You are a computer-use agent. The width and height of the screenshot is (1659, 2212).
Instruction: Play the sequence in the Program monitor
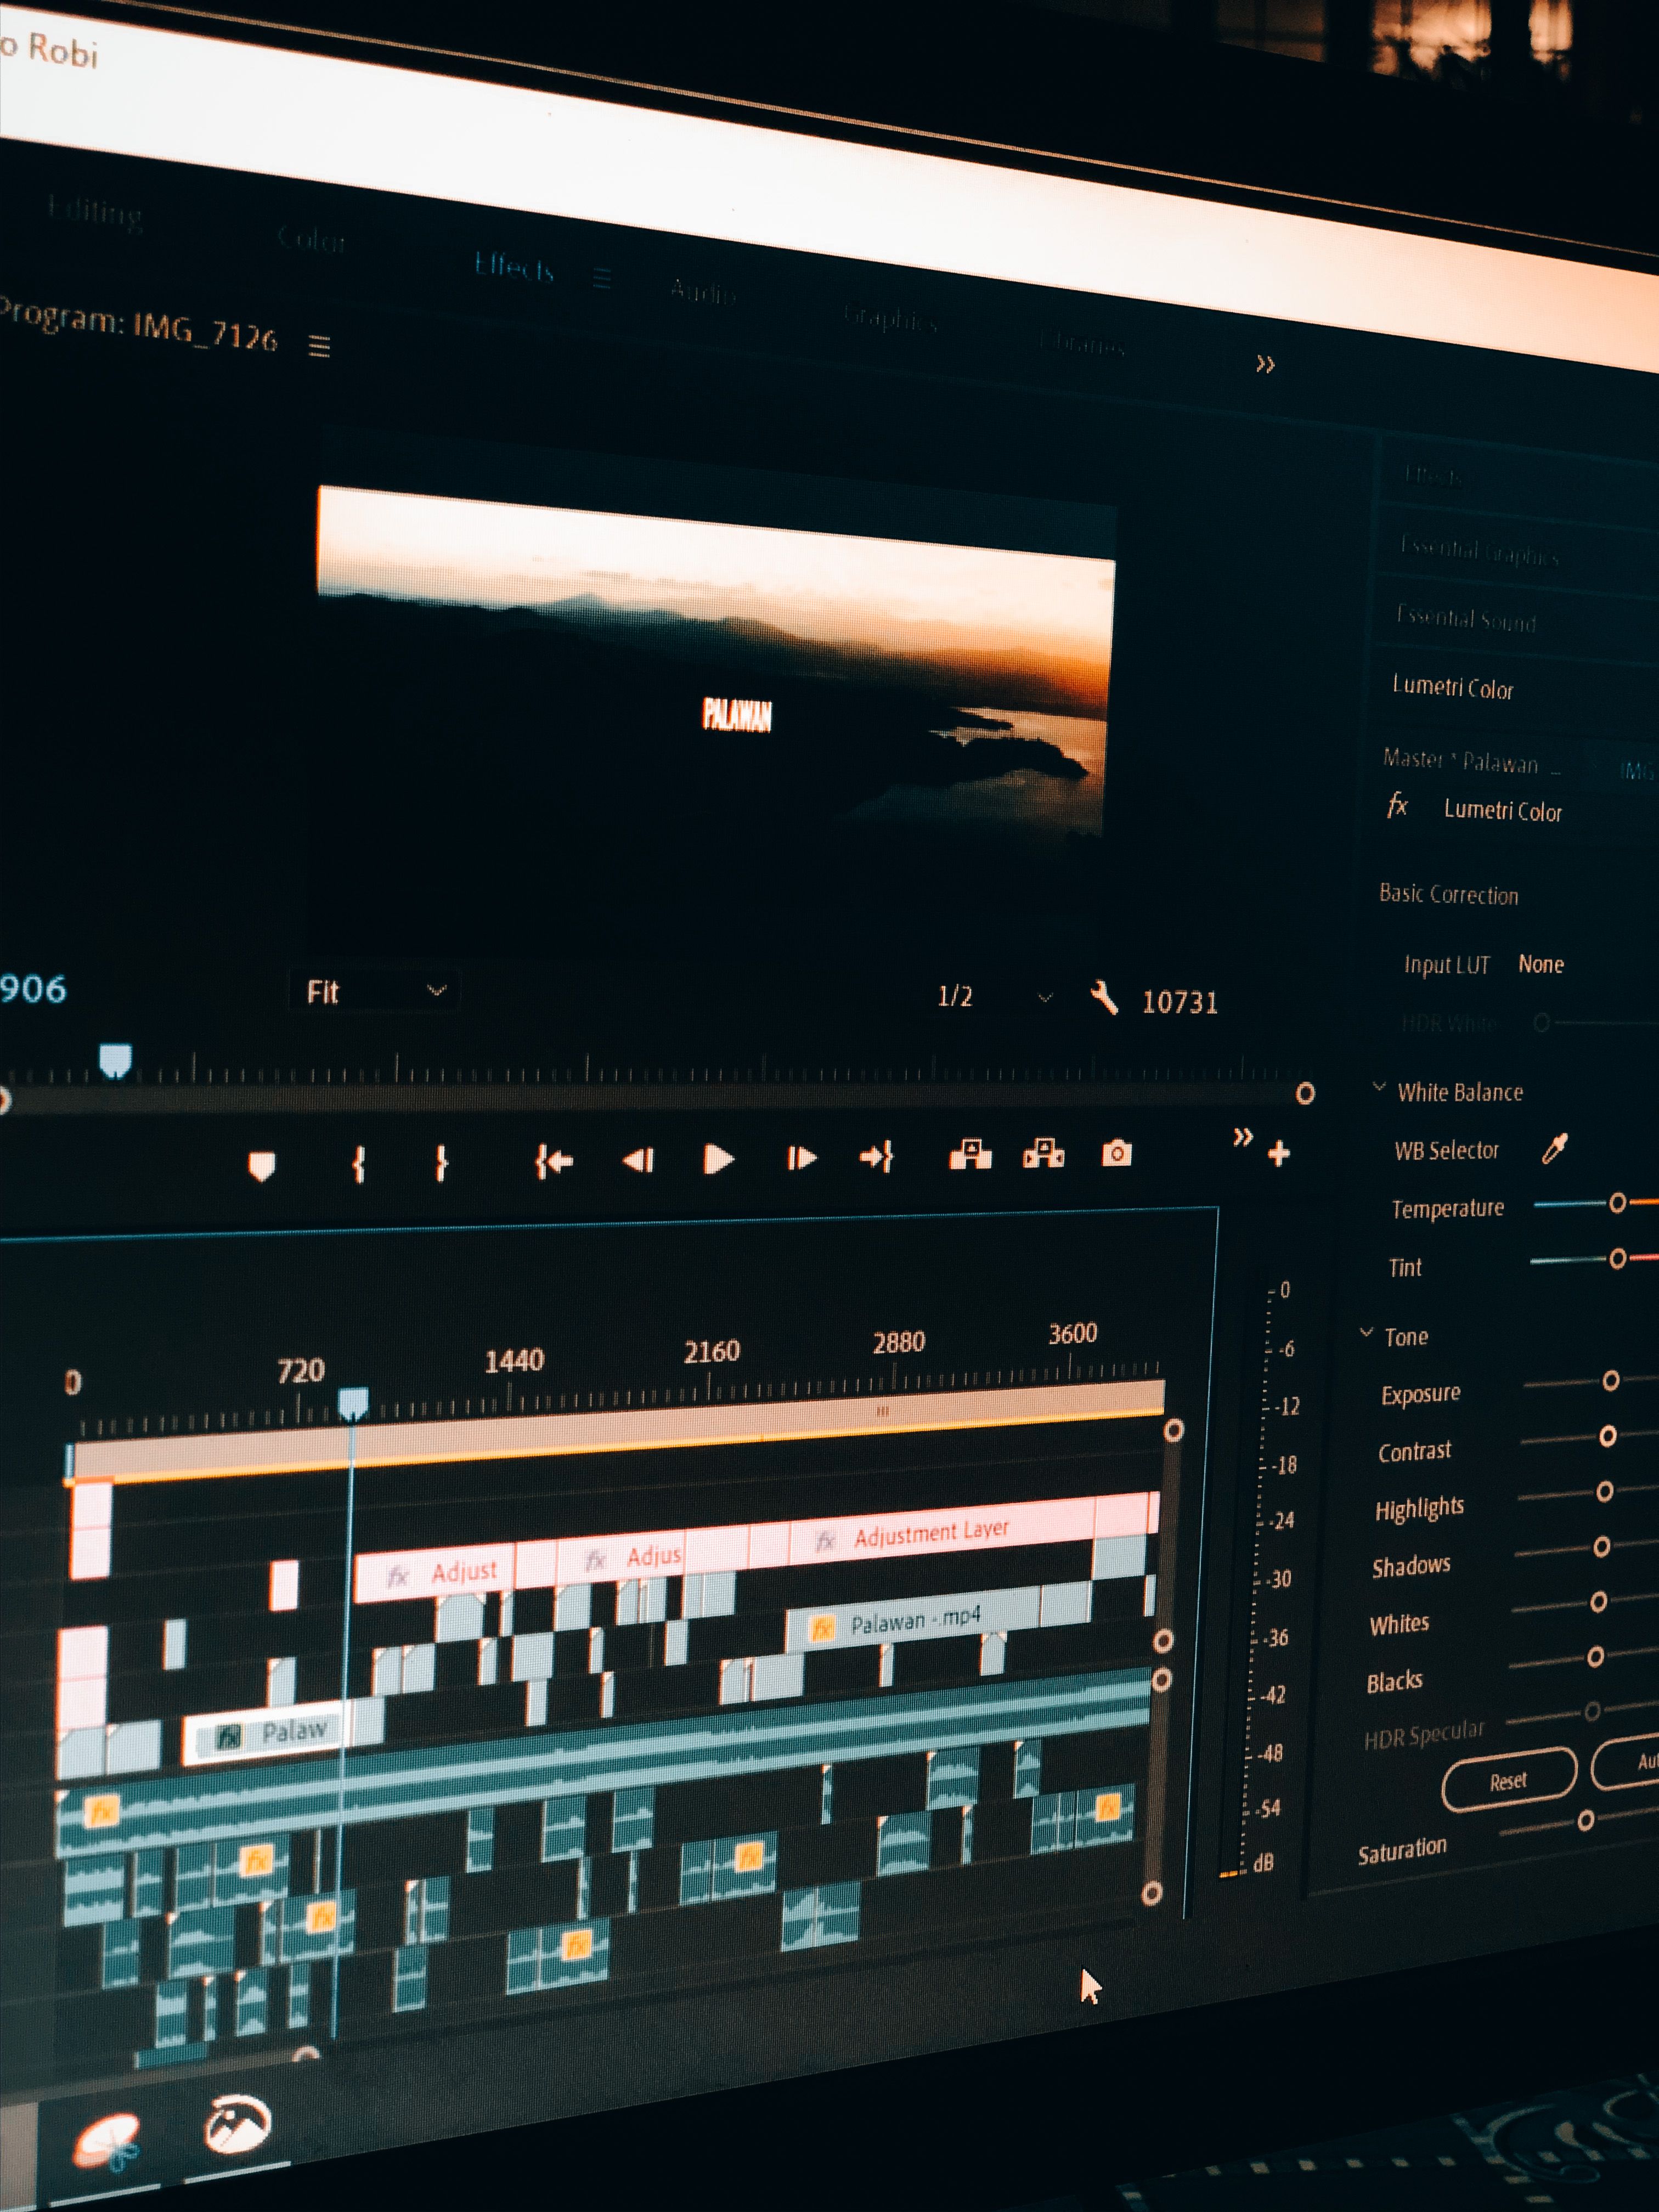718,1159
